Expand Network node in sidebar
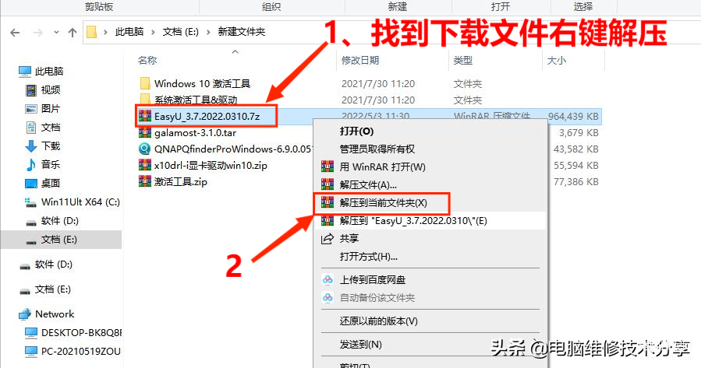Viewport: 701px width, 368px height. point(54,314)
